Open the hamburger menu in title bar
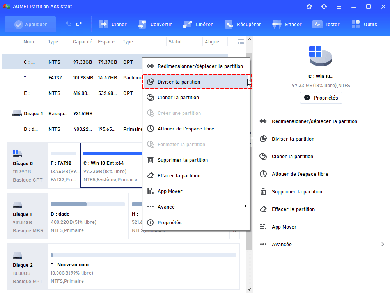390x293 pixels. (x=339, y=7)
